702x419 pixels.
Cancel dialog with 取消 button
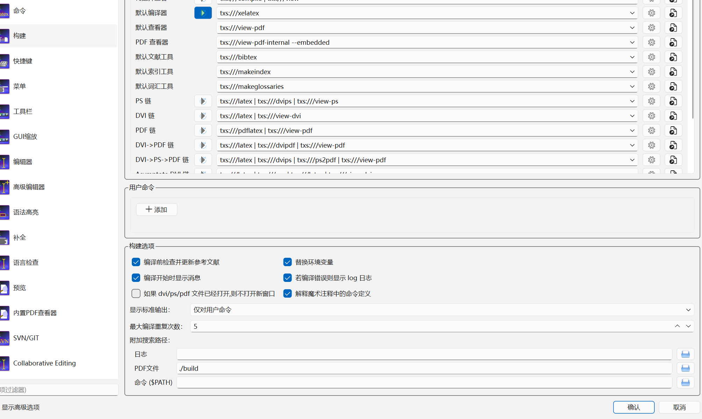pyautogui.click(x=679, y=407)
